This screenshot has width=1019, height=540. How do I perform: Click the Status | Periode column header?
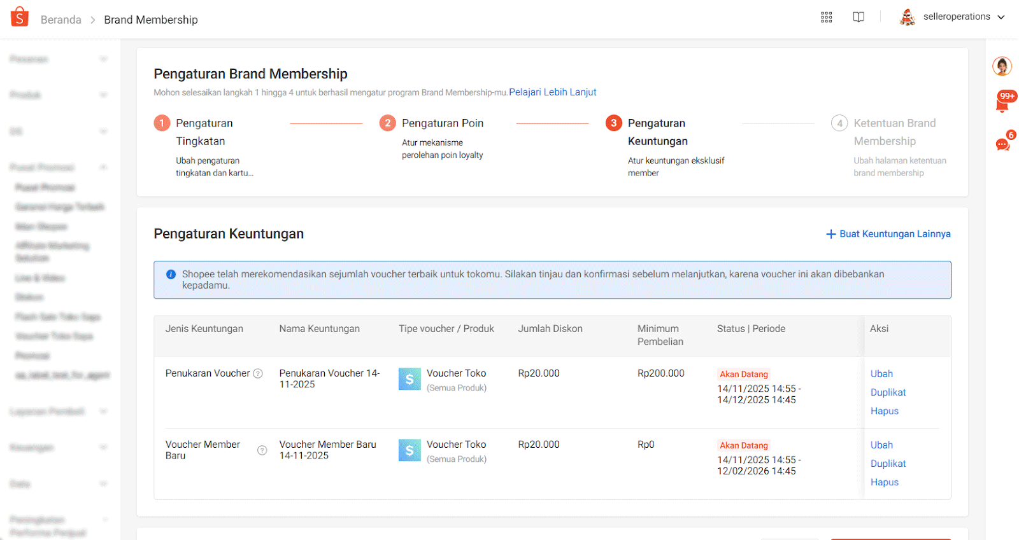coord(751,329)
